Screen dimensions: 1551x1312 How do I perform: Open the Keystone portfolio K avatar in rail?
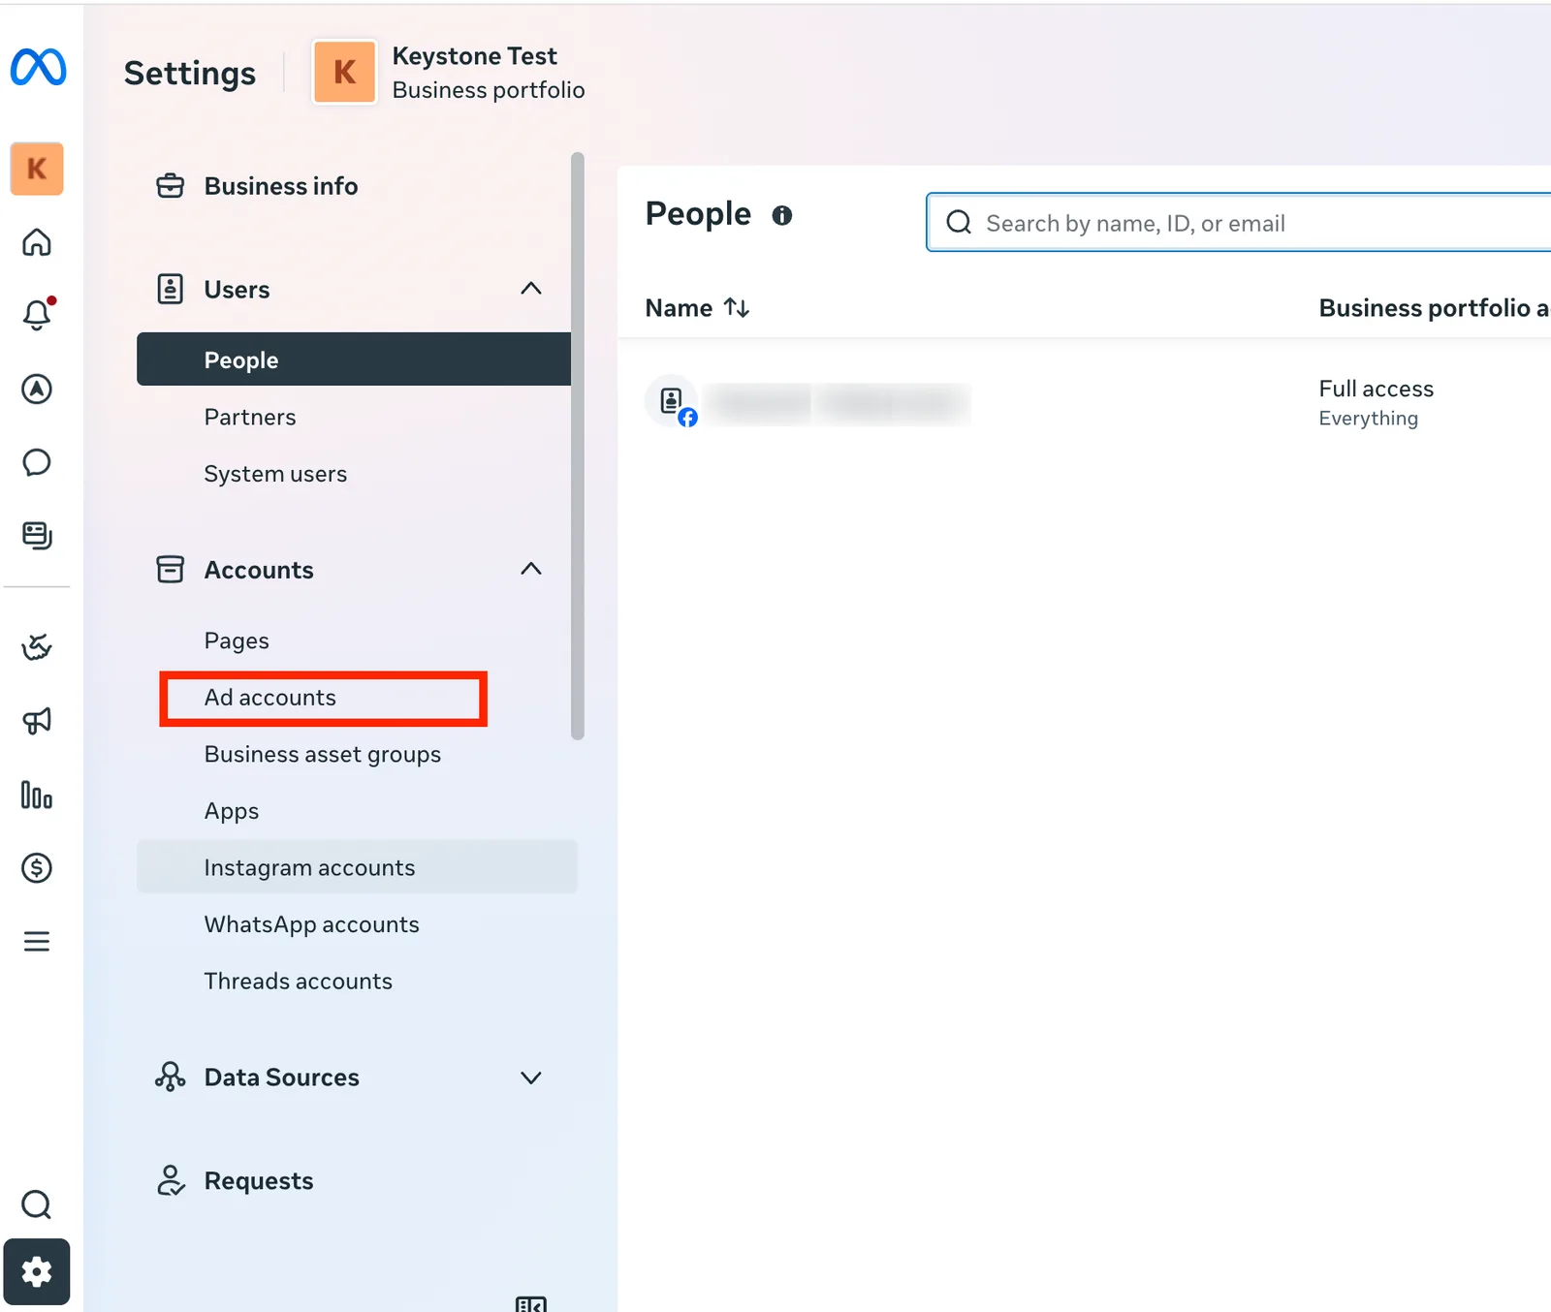tap(37, 169)
